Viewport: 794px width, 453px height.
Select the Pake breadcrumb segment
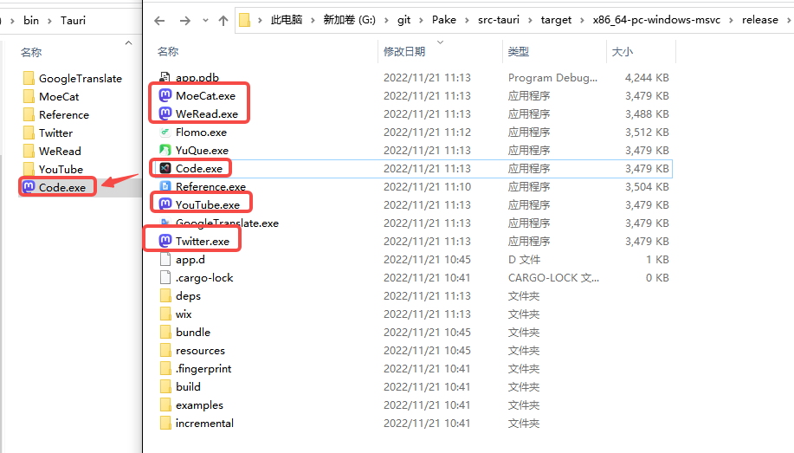[443, 20]
